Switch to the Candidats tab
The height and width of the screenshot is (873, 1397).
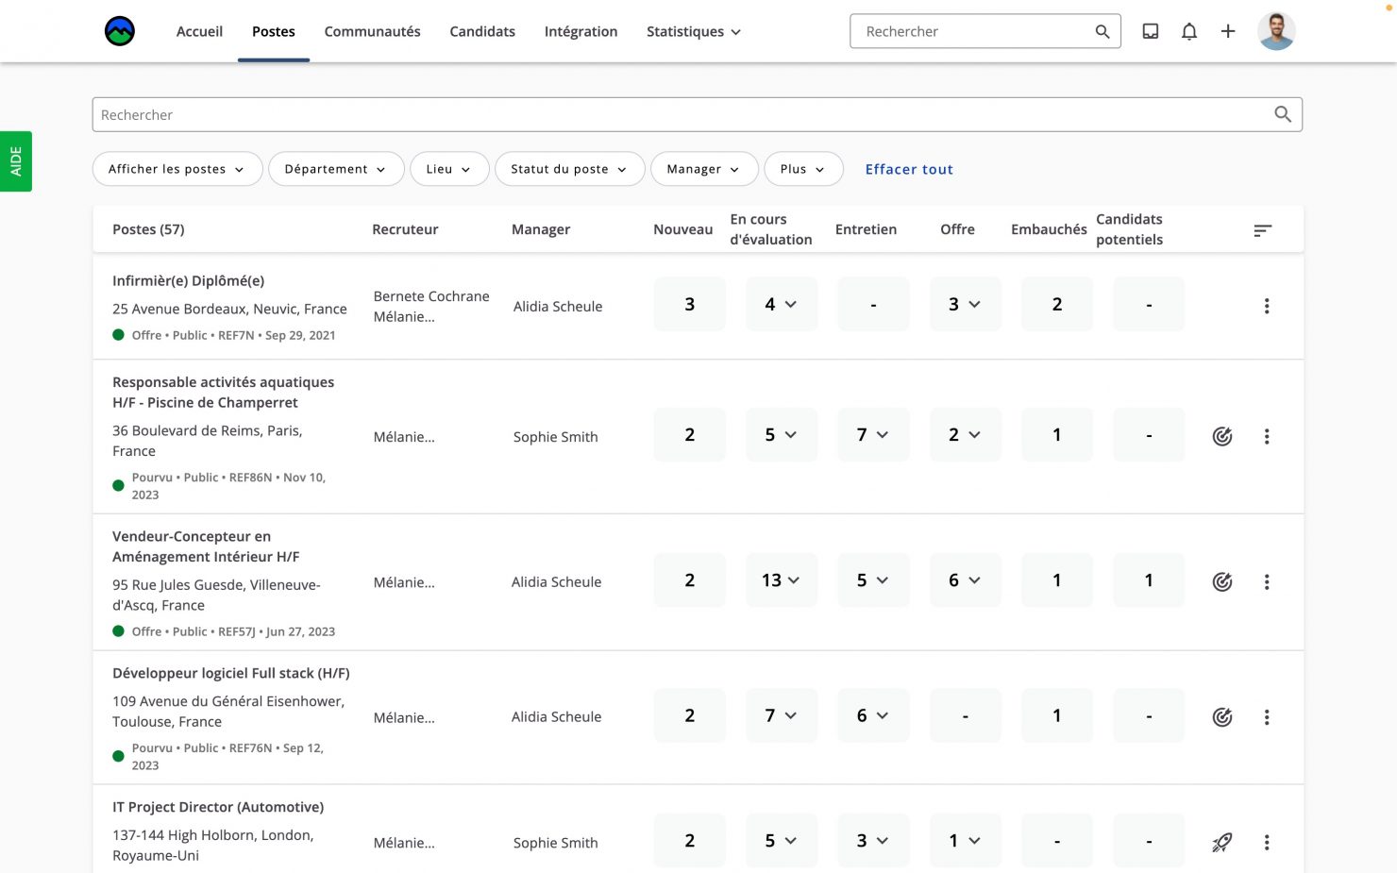pos(482,31)
